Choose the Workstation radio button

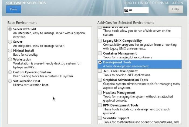pos(10,59)
